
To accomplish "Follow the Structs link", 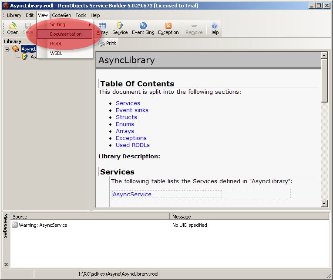I will click(x=126, y=117).
